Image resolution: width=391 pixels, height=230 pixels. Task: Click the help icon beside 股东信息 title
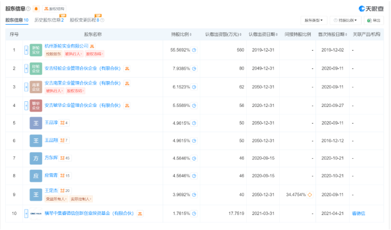(x=28, y=9)
